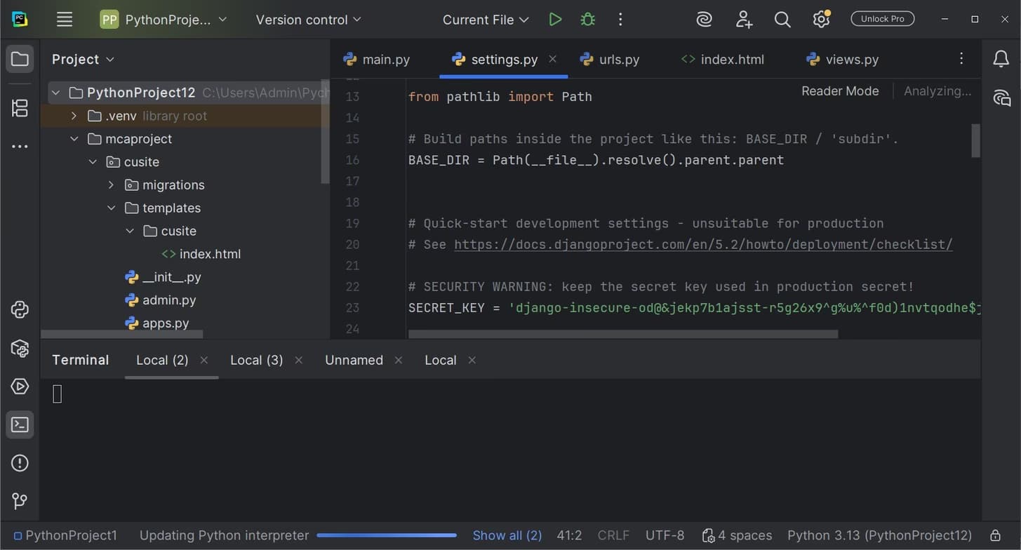The height and width of the screenshot is (550, 1021).
Task: Open the Problems tool window icon
Action: (x=20, y=463)
